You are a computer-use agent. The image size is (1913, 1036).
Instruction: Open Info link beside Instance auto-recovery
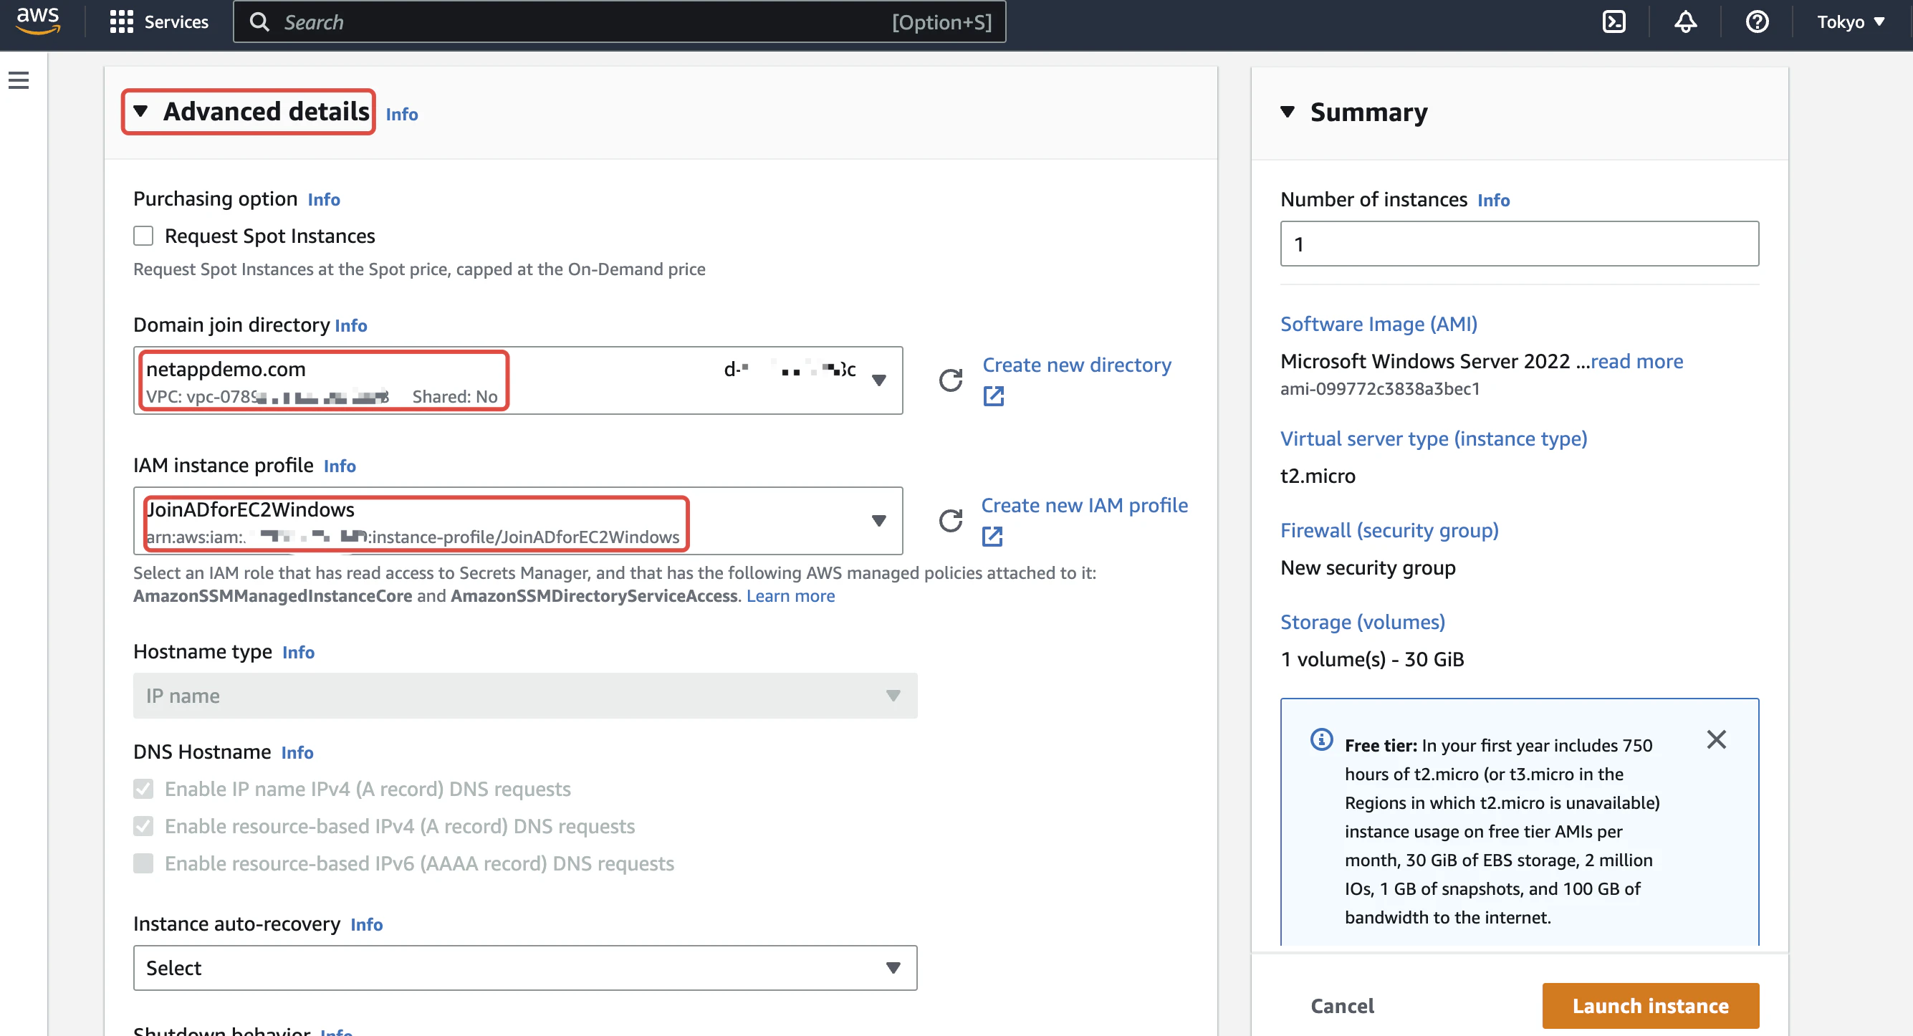tap(366, 925)
